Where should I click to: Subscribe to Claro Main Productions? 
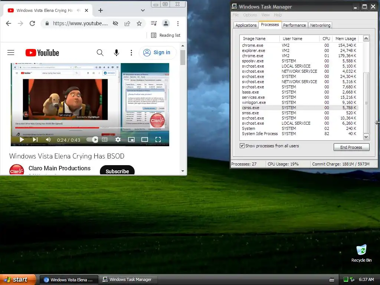[117, 170]
